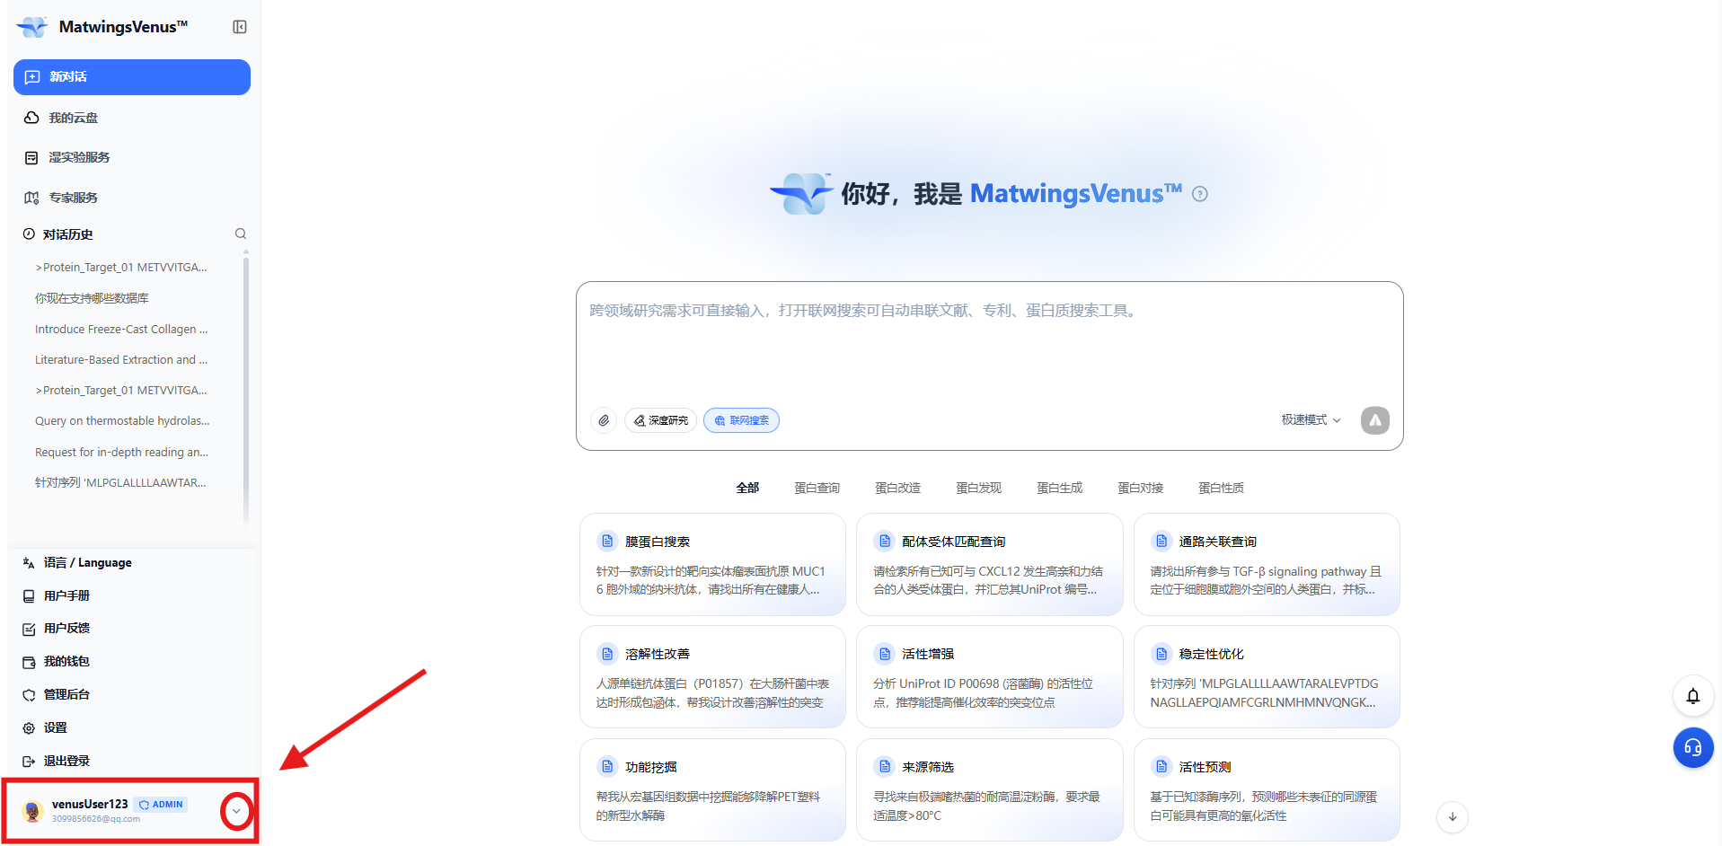This screenshot has width=1722, height=846.
Task: Open history item Query on thermostable hydrolas
Action: (122, 421)
